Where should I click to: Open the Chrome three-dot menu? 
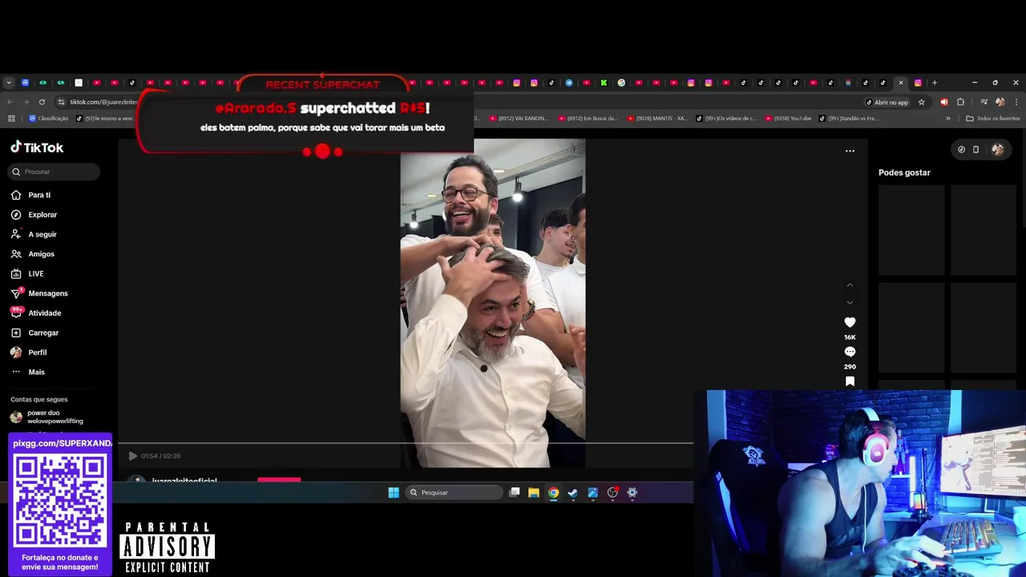click(x=1016, y=102)
